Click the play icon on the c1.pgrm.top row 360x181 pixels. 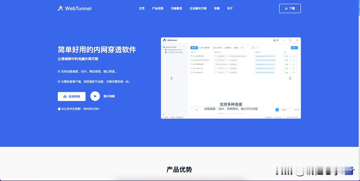287,72
